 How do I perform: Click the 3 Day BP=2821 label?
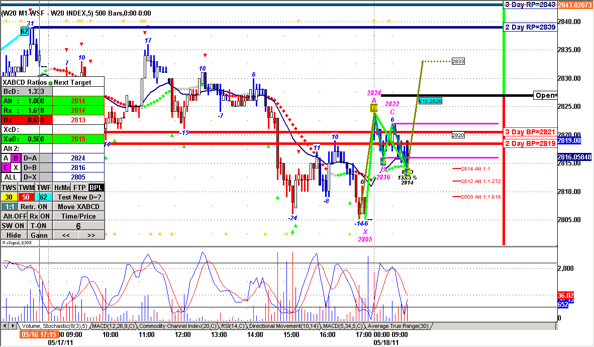[x=530, y=132]
